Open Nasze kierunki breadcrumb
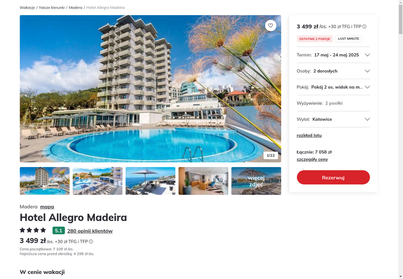403x279 pixels. click(52, 8)
